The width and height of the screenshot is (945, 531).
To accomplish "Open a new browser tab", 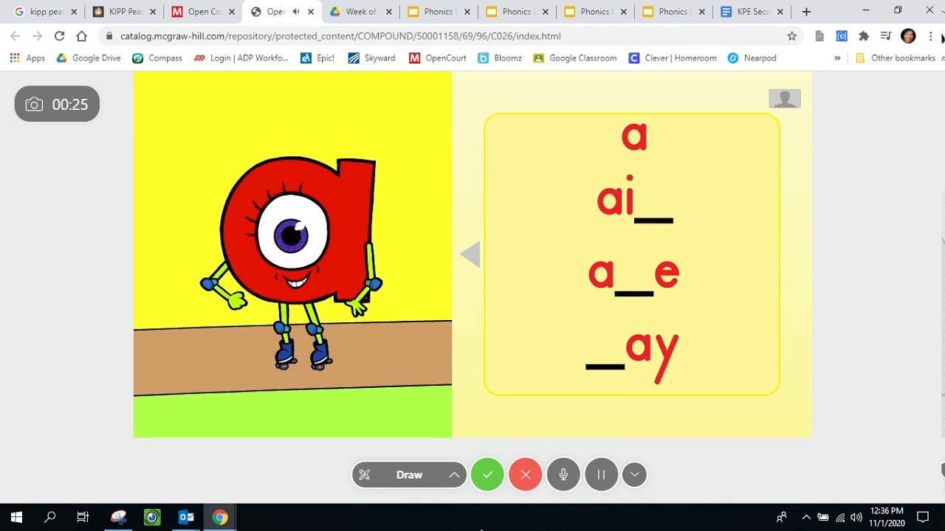I will 806,12.
